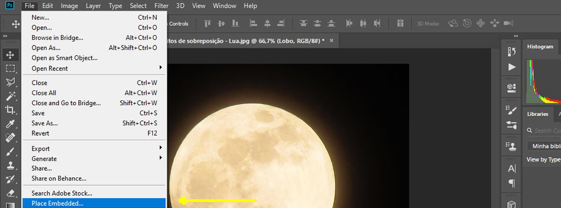Choose Place Embedded from the File menu

click(94, 204)
